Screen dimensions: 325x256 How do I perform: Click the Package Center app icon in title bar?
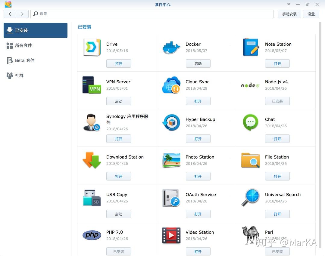tap(8, 4)
